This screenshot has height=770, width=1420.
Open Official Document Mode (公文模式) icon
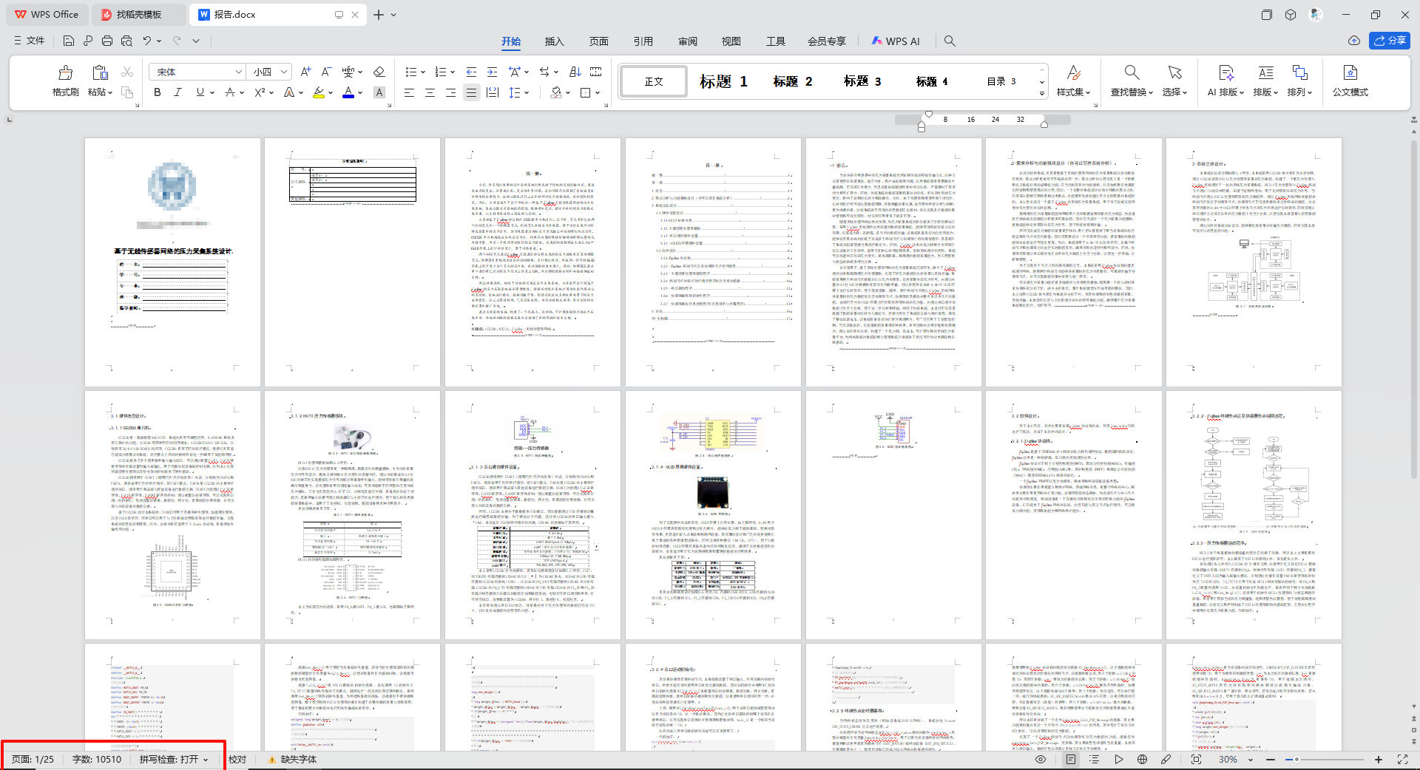point(1350,72)
